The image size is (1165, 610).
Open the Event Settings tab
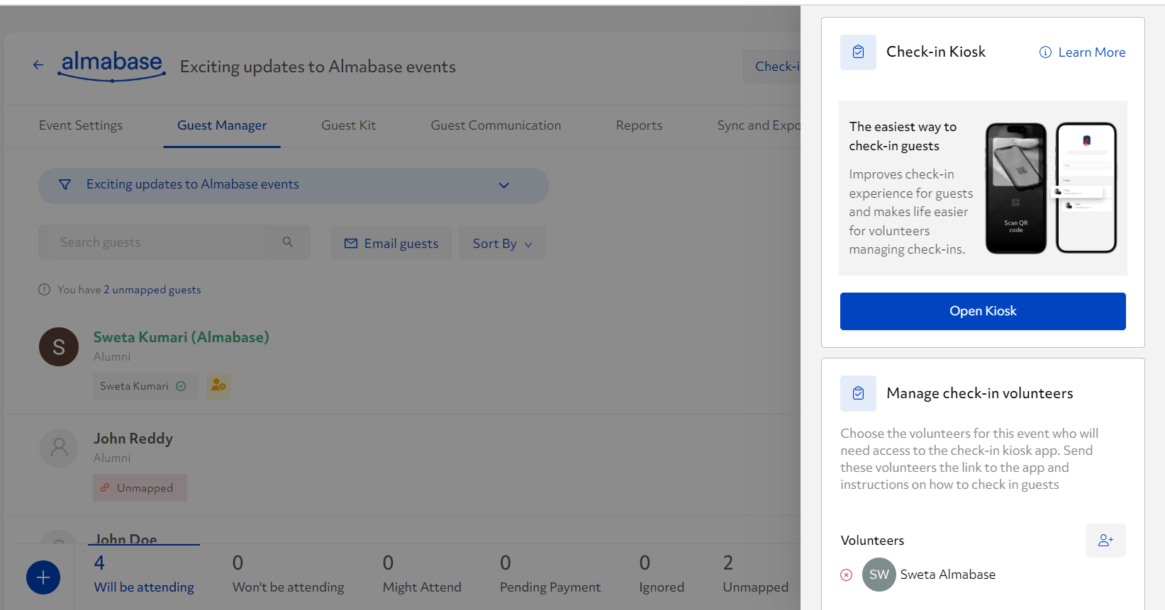[81, 125]
